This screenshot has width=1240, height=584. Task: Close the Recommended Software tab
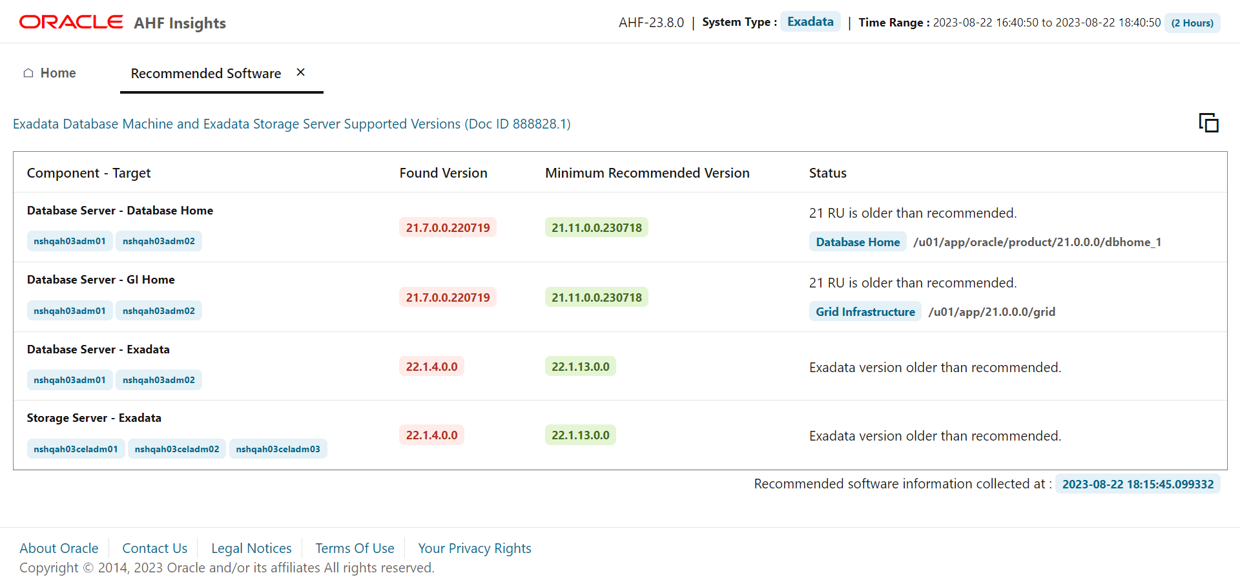[x=300, y=72]
